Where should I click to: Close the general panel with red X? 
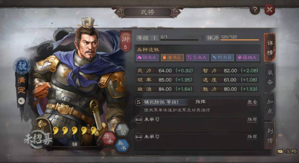[270, 10]
